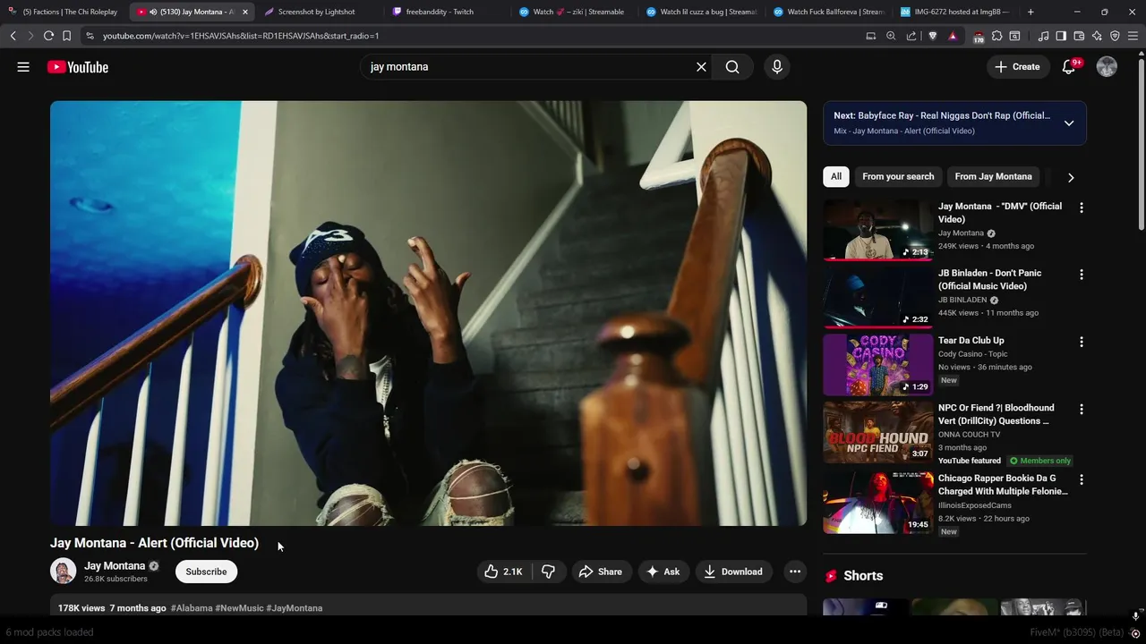Click the install-app icon in the address bar
The image size is (1146, 644).
pyautogui.click(x=870, y=36)
